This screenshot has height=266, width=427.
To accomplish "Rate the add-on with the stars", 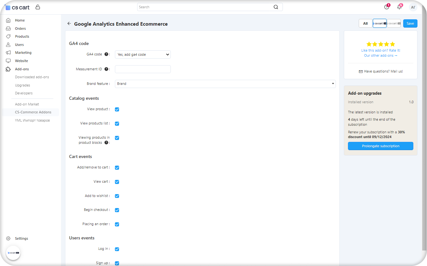I will pos(381,44).
